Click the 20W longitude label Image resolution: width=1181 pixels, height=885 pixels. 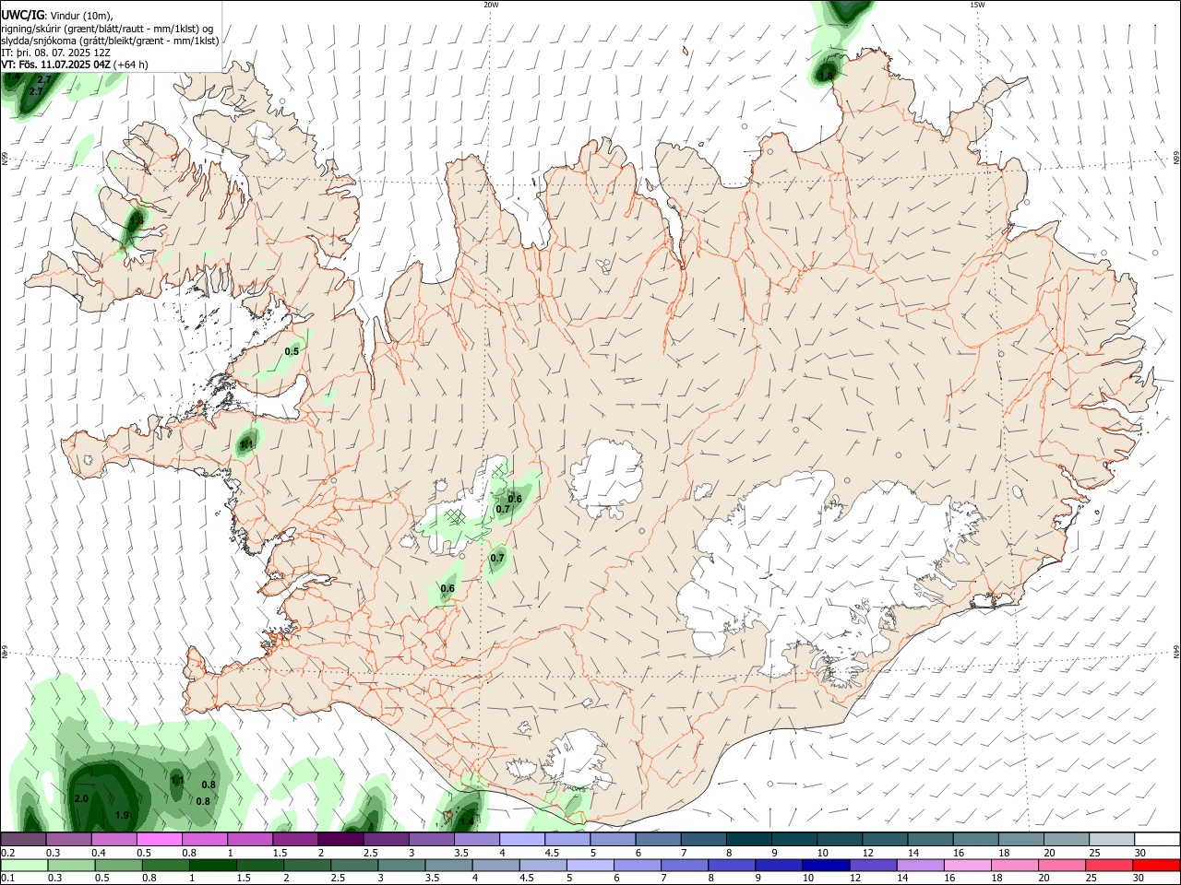click(x=491, y=5)
